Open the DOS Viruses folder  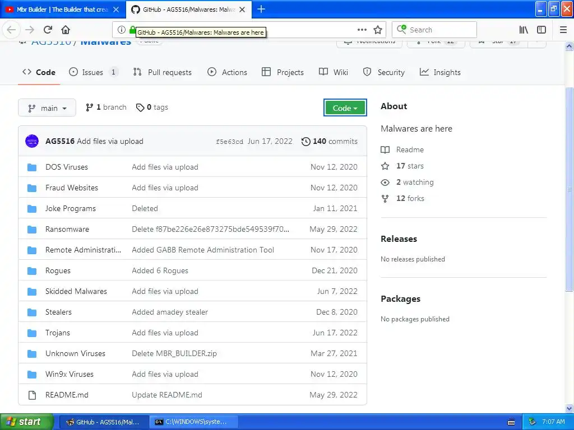[x=67, y=167]
